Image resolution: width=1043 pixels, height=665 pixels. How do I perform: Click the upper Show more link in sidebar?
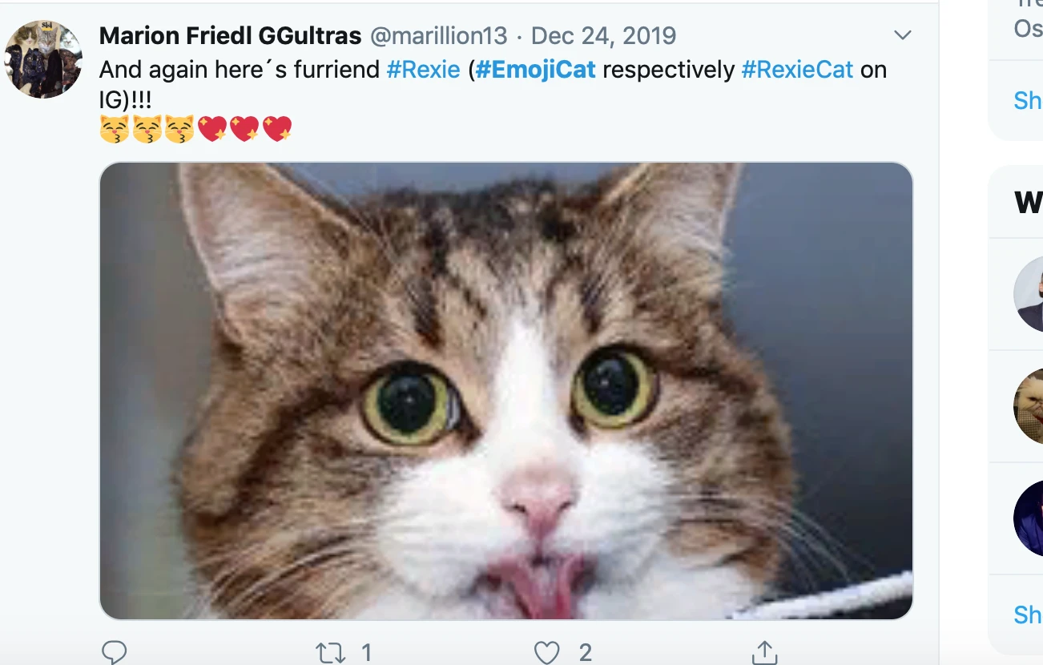1029,100
